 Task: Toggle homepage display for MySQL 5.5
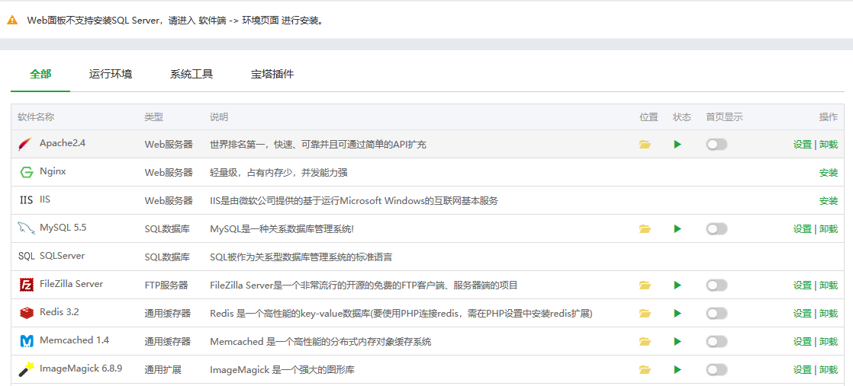point(716,229)
